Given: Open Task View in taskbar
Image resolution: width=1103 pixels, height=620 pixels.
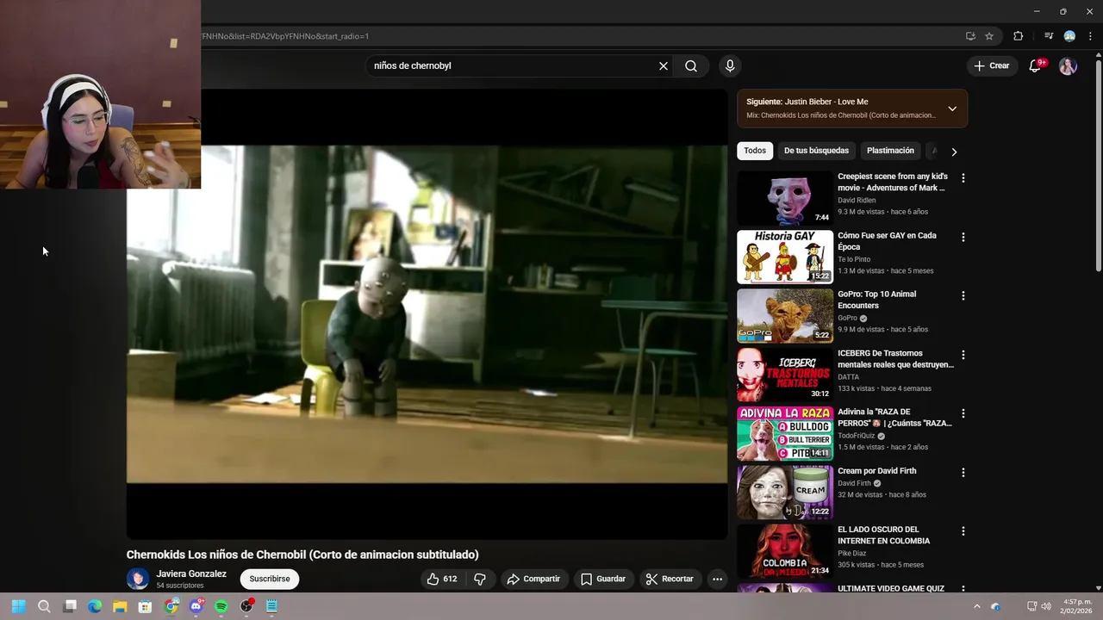Looking at the screenshot, I should [x=70, y=606].
